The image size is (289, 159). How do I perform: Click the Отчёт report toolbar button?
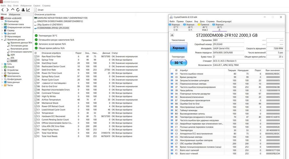(x=39, y=10)
